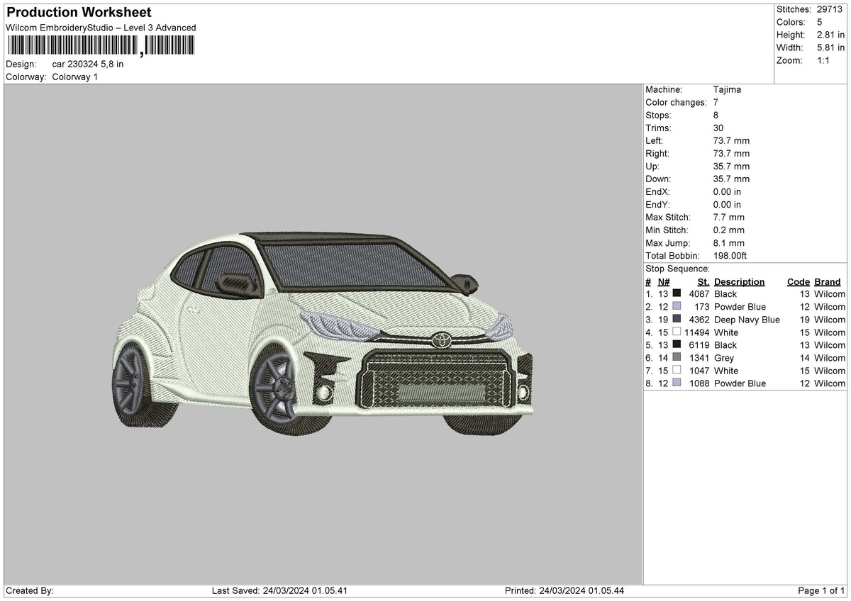851x601 pixels.
Task: Click the "St." stitch count column header
Action: click(703, 281)
